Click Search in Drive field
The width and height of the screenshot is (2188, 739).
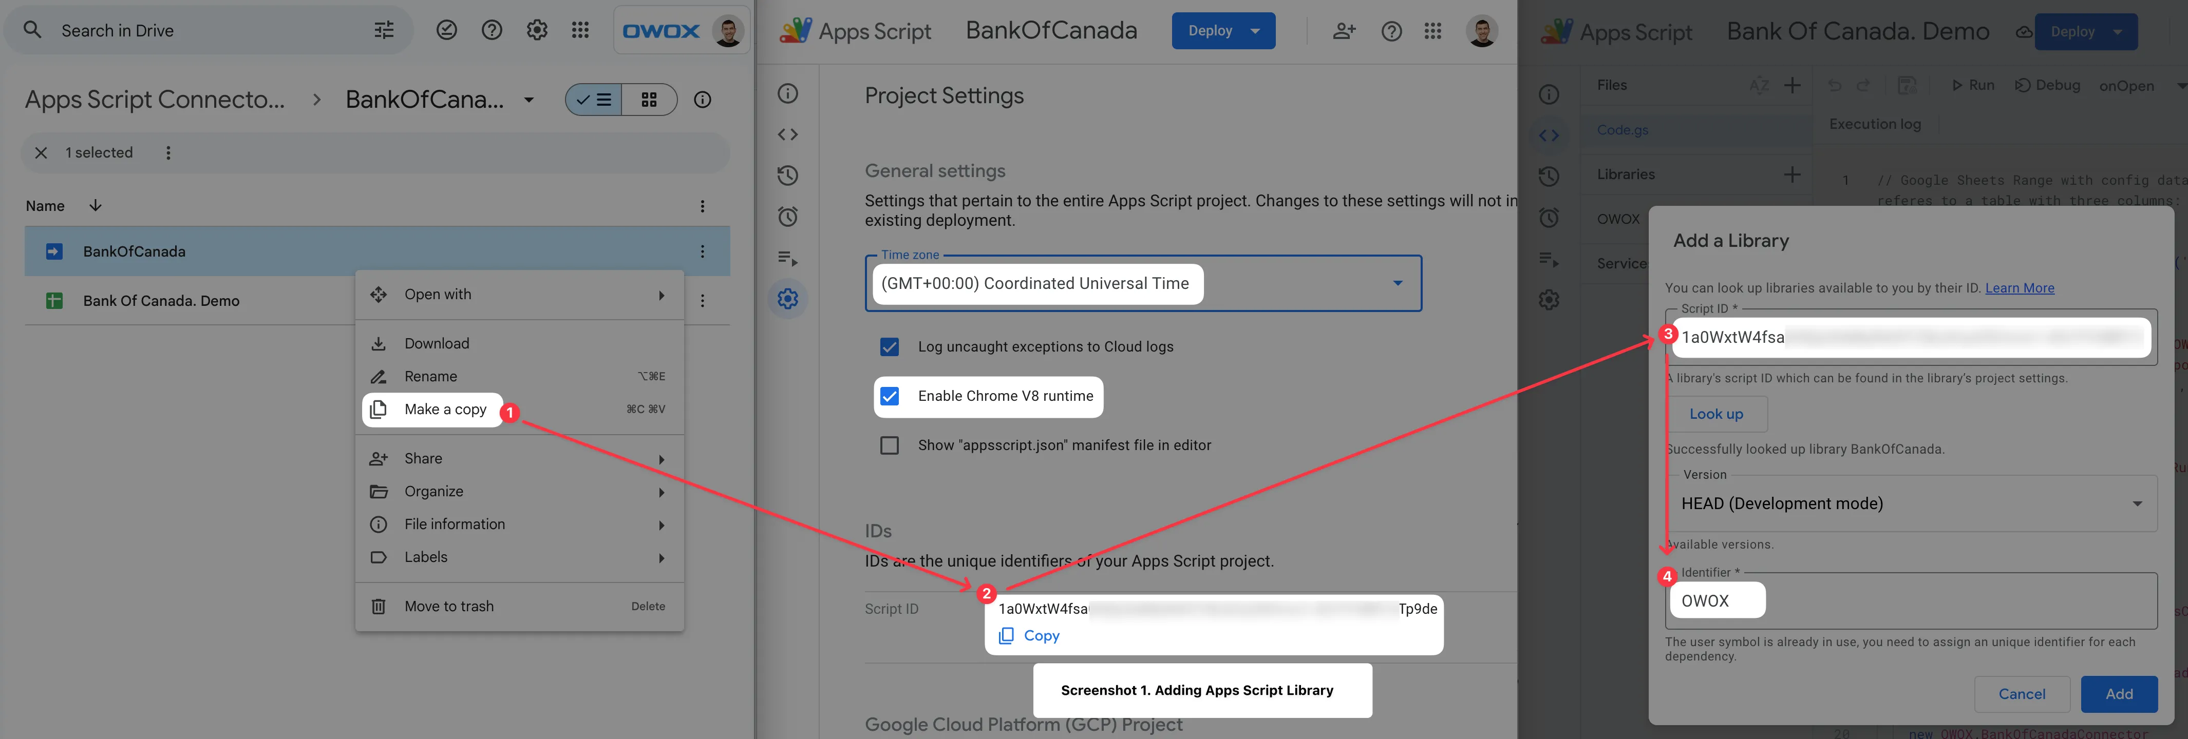(x=208, y=31)
